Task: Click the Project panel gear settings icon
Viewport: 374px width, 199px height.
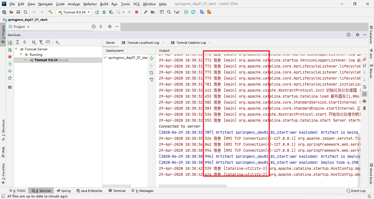Action: pyautogui.click(x=110, y=27)
